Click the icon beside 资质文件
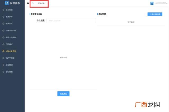The width and height of the screenshot is (169, 112). [3, 24]
